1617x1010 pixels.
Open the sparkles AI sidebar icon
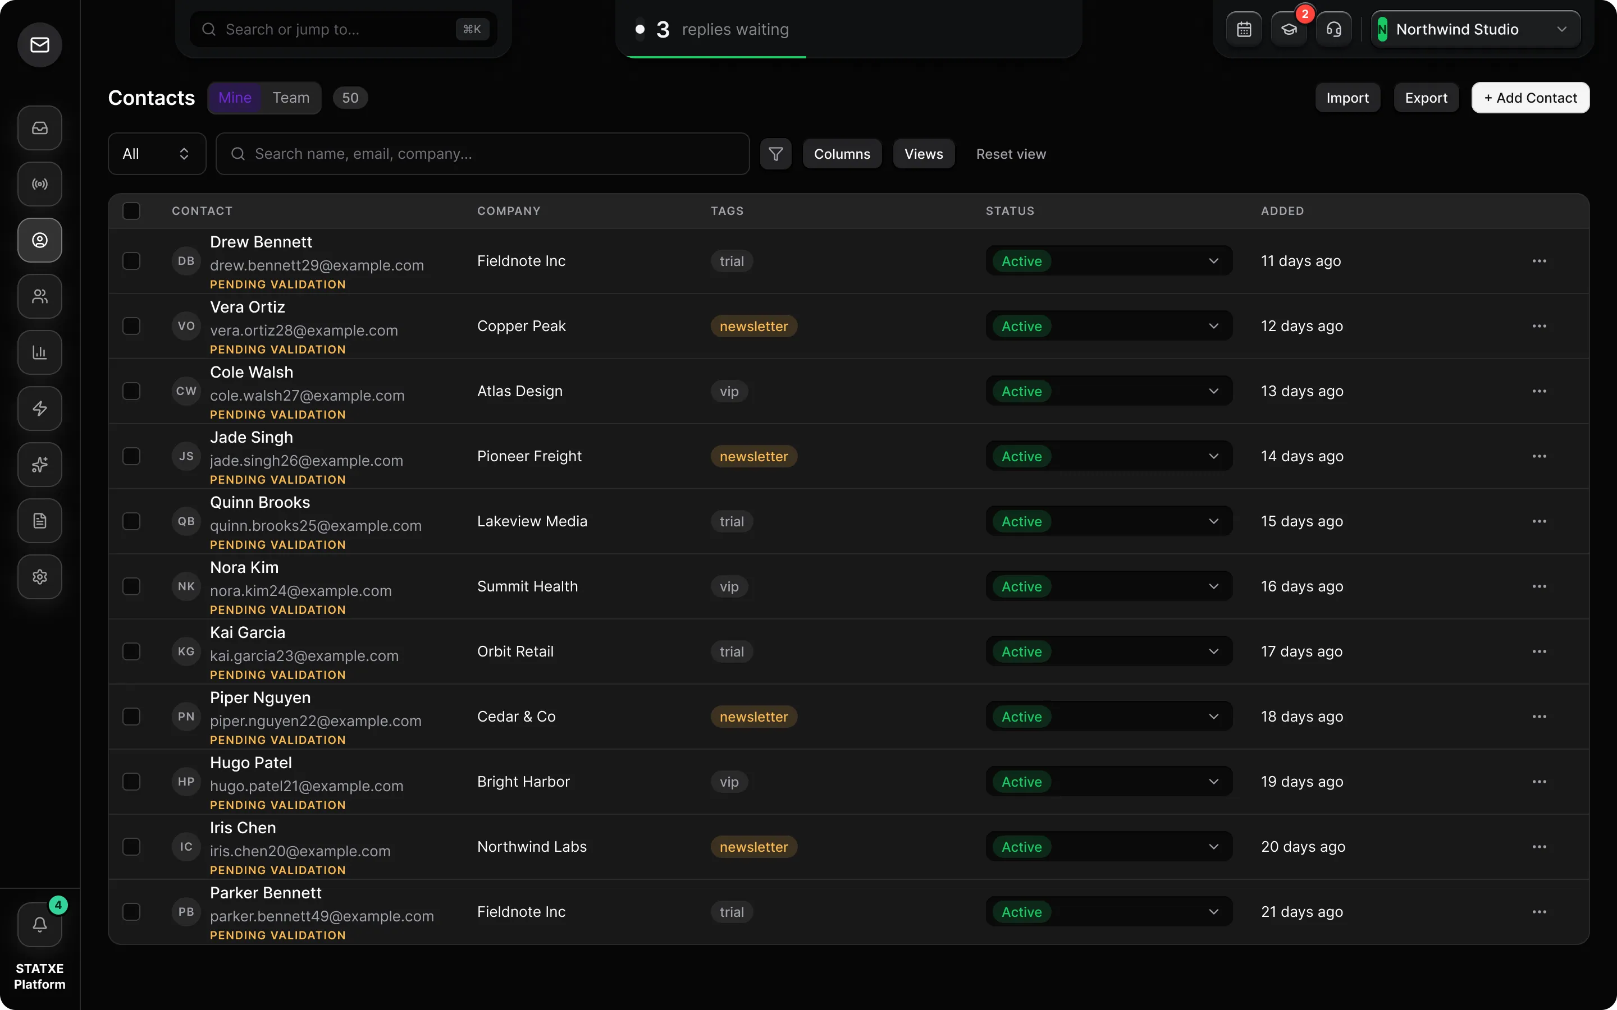[x=39, y=464]
